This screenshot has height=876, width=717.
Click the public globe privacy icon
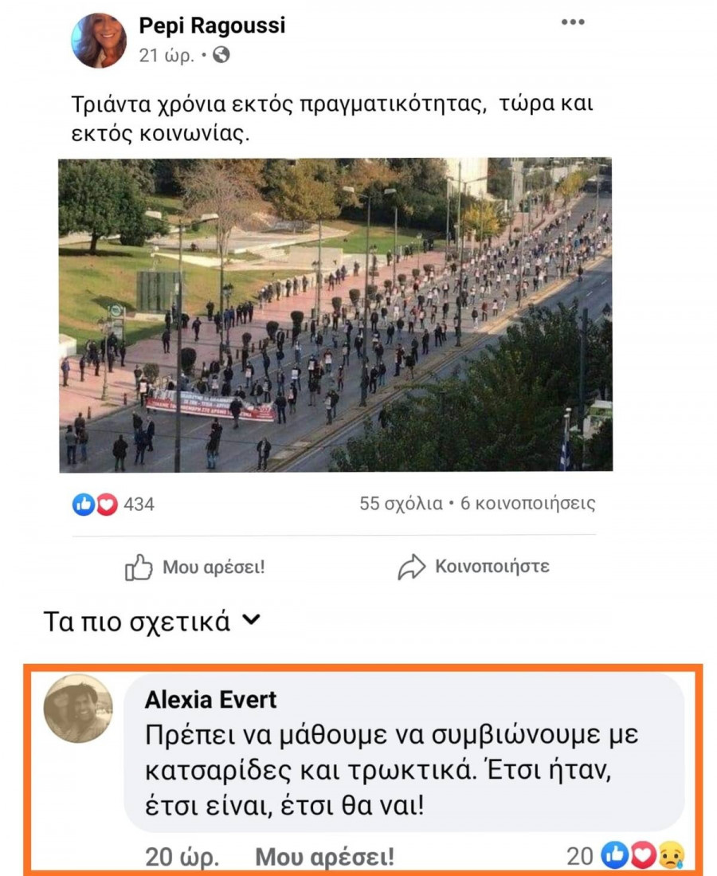(x=221, y=55)
